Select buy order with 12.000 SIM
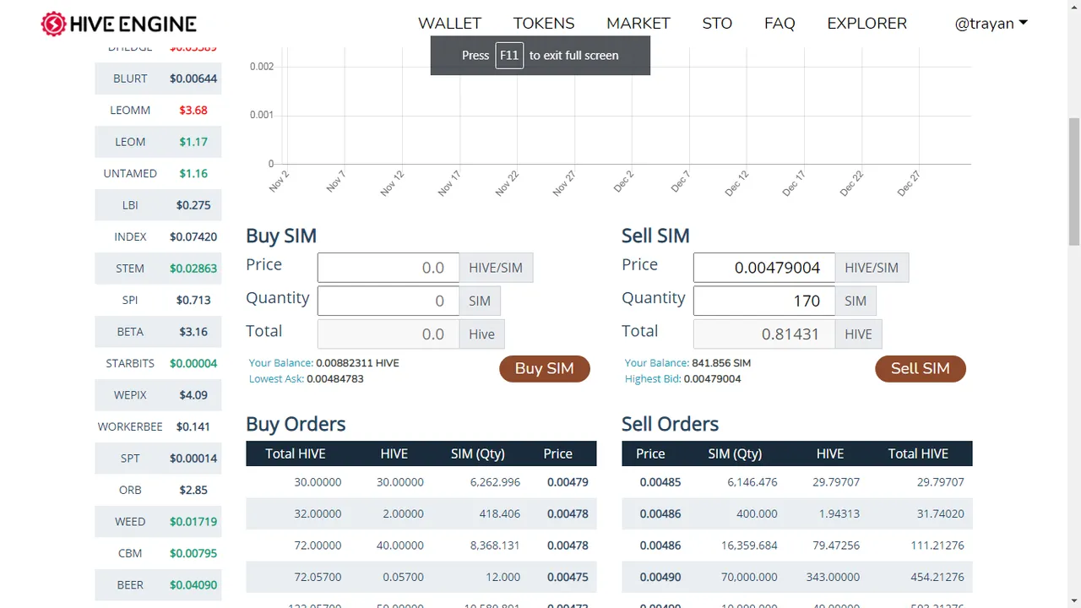1081x608 pixels. pos(421,577)
